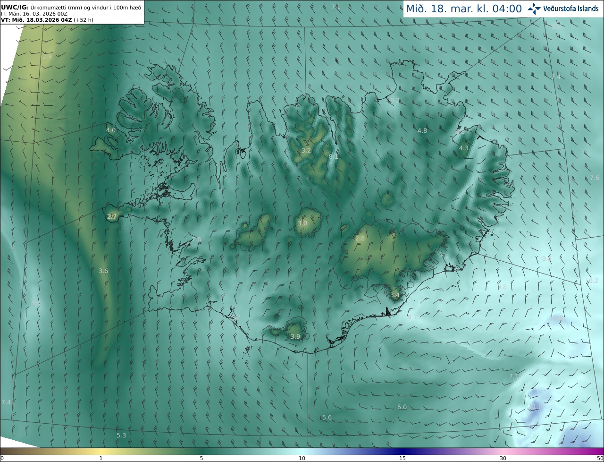Image resolution: width=604 pixels, height=462 pixels.
Task: Click the 'Veðurstofa Íslands' name text
Action: pos(571,9)
